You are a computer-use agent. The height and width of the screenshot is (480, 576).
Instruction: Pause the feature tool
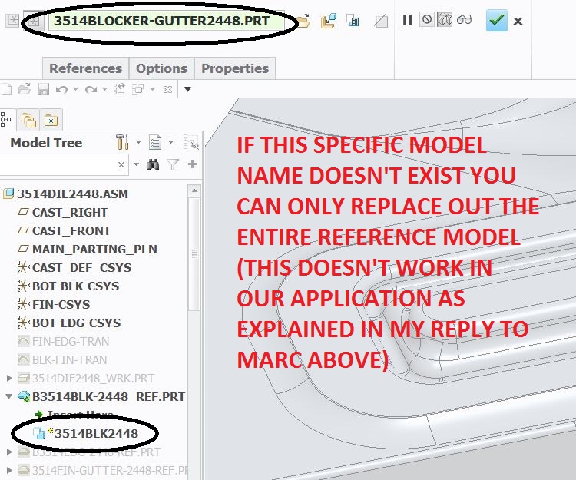tap(407, 20)
